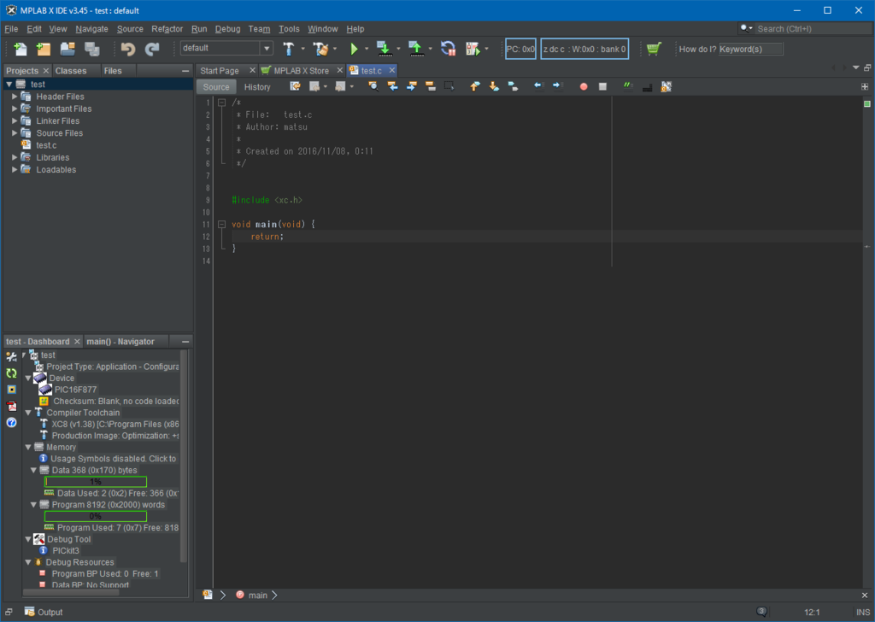Click the Save All icon
This screenshot has width=875, height=622.
click(x=92, y=49)
